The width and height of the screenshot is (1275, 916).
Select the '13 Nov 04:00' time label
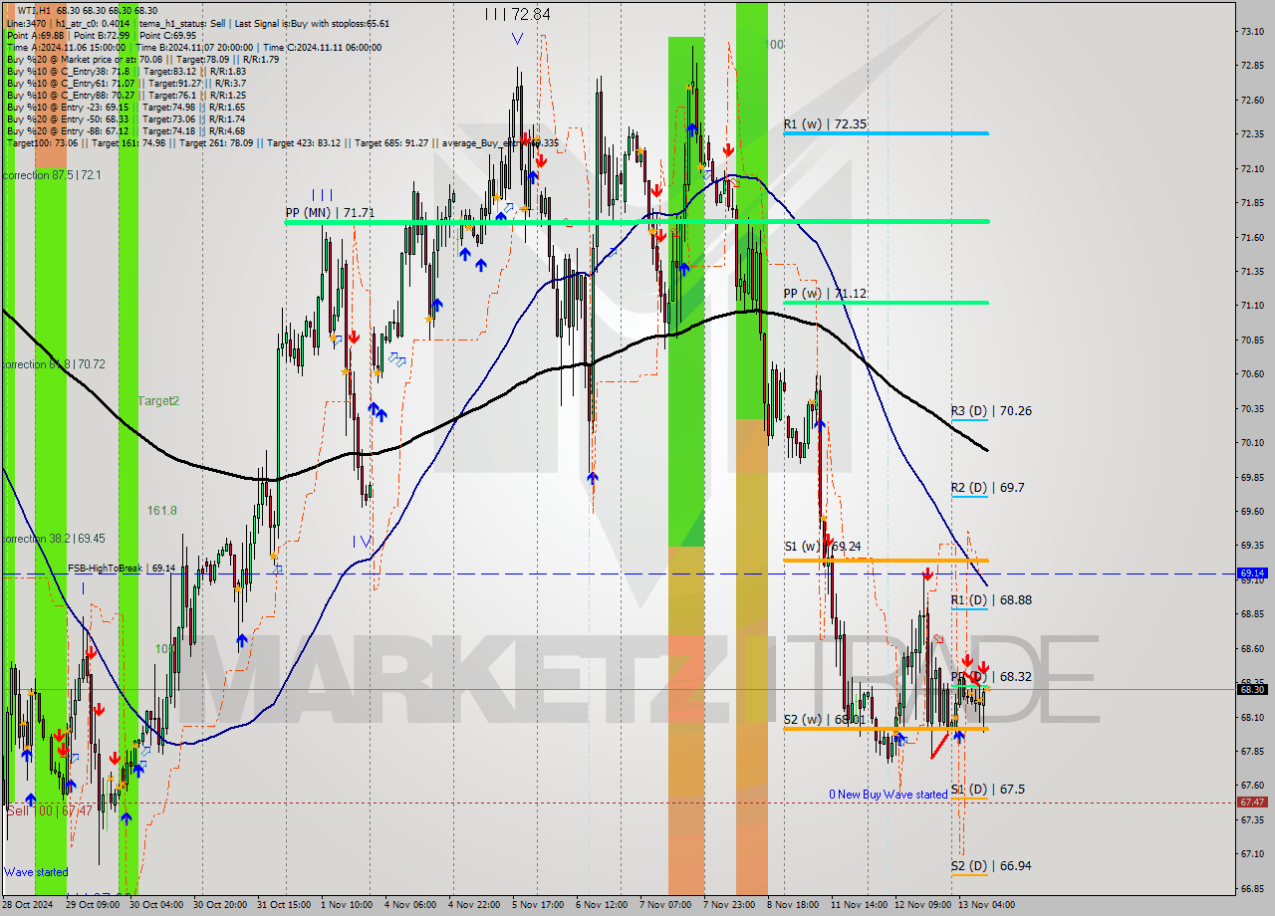[986, 905]
